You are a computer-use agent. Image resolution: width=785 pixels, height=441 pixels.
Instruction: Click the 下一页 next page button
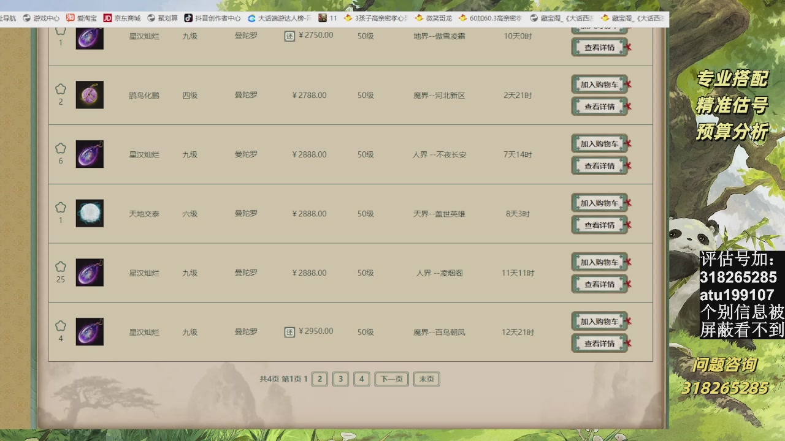click(392, 379)
